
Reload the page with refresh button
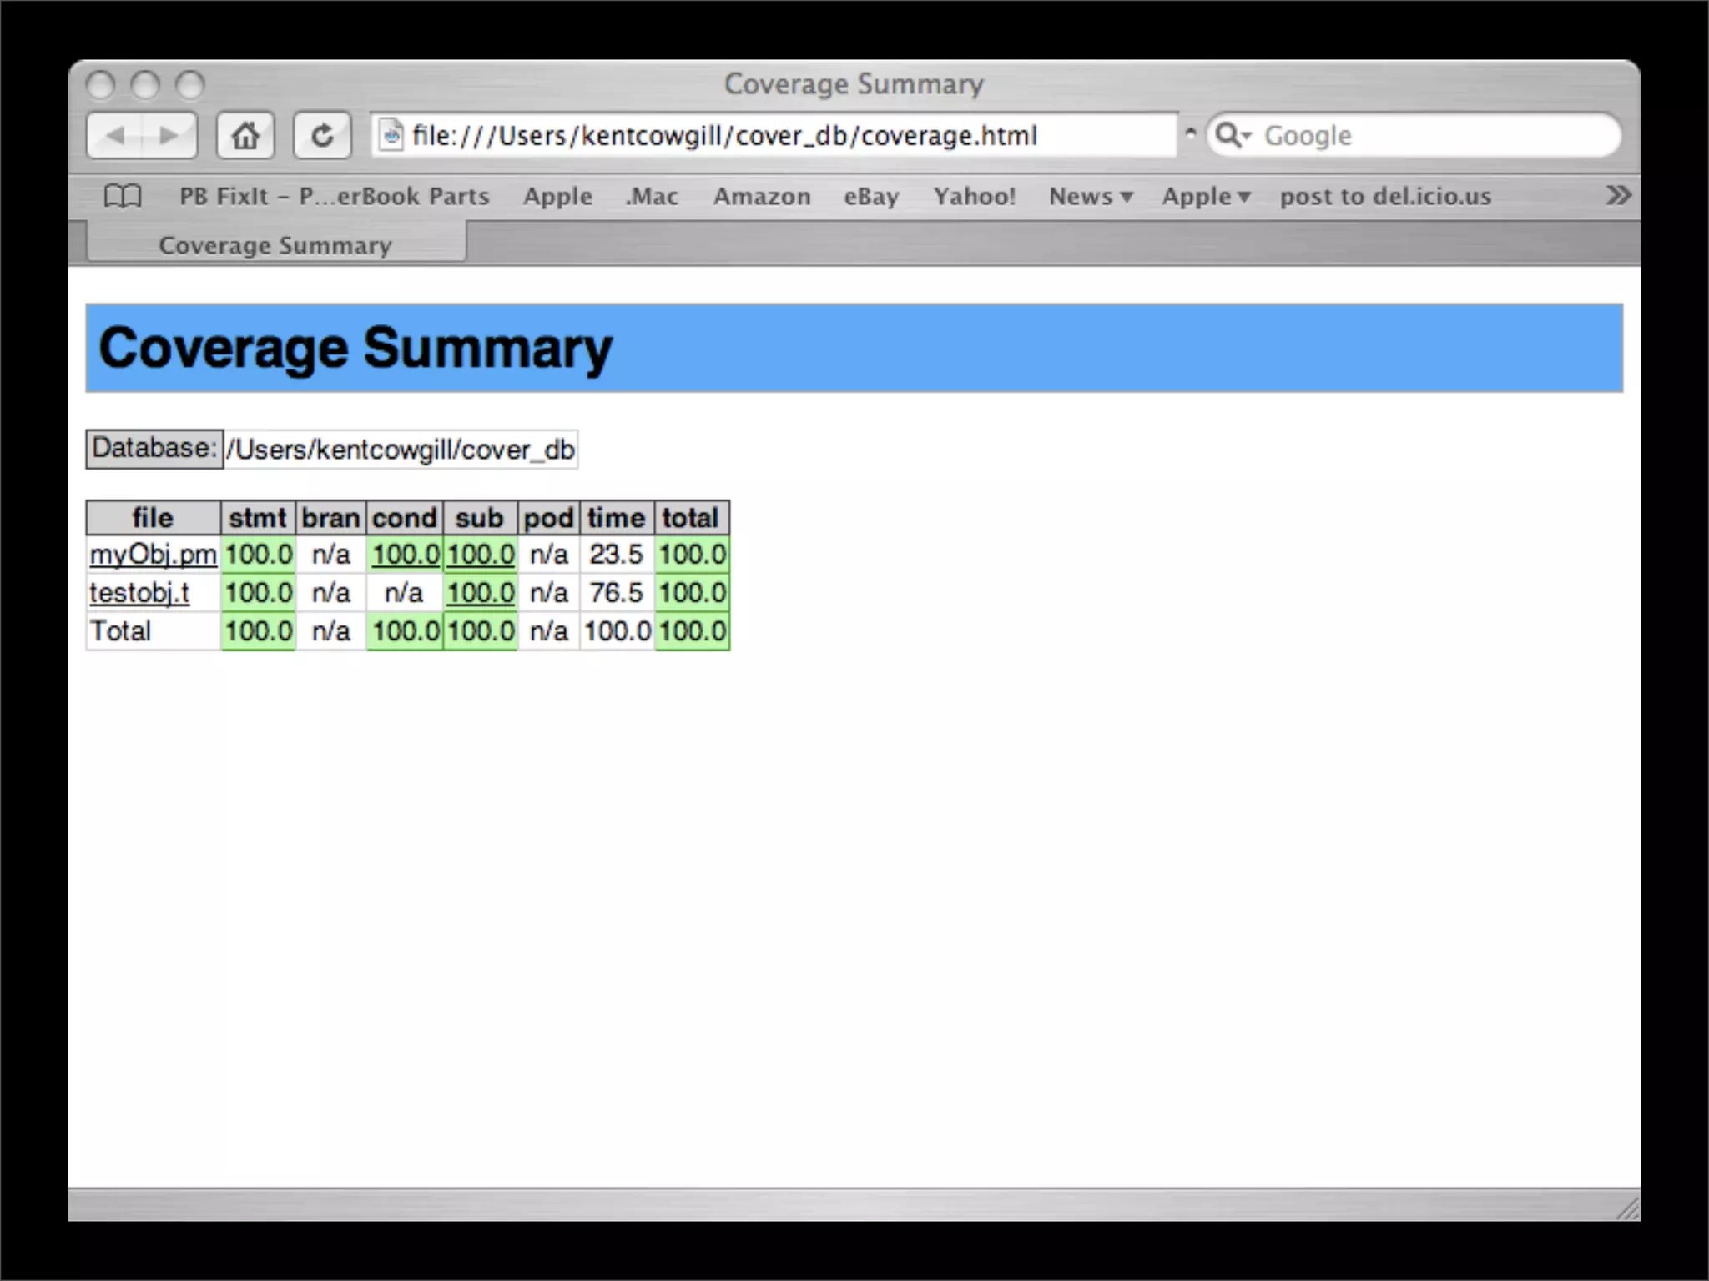coord(322,135)
